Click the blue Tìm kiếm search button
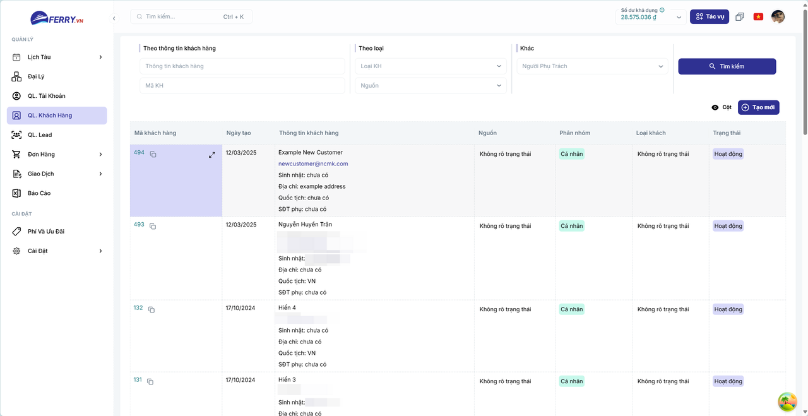The height and width of the screenshot is (416, 808). tap(727, 66)
